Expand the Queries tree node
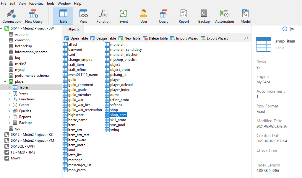This screenshot has height=178, width=302. pyautogui.click(x=9, y=111)
